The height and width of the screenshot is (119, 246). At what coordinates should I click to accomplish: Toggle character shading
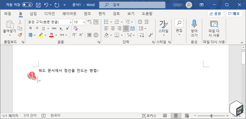pyautogui.click(x=89, y=35)
